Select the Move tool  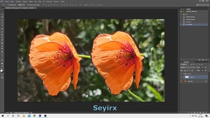coord(2,11)
